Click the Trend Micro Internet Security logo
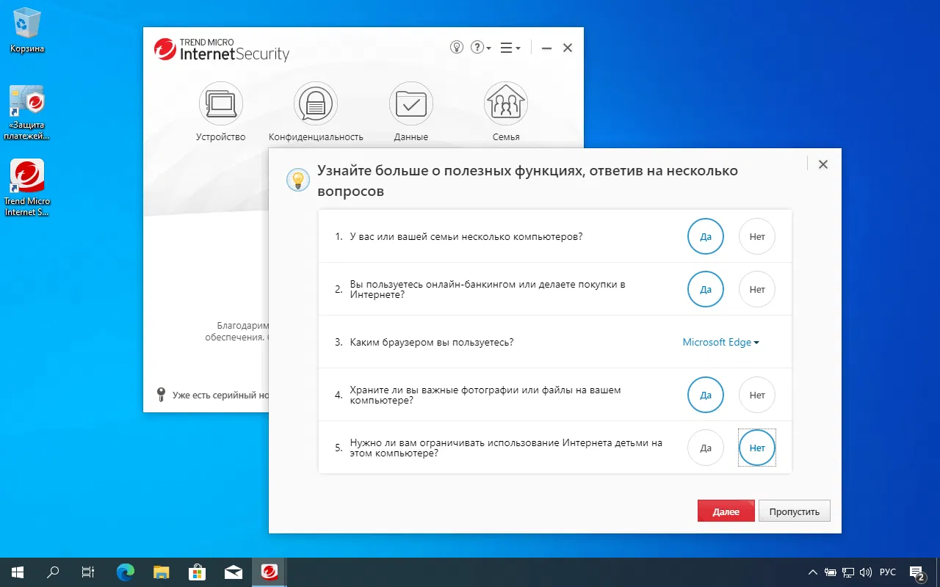 click(x=222, y=50)
